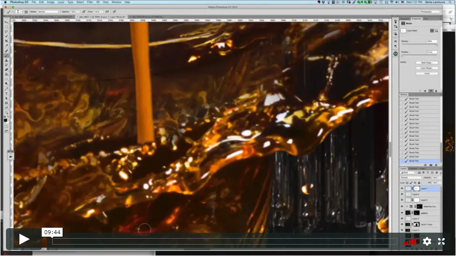Open the video player settings gear
The image size is (456, 256).
pyautogui.click(x=427, y=241)
